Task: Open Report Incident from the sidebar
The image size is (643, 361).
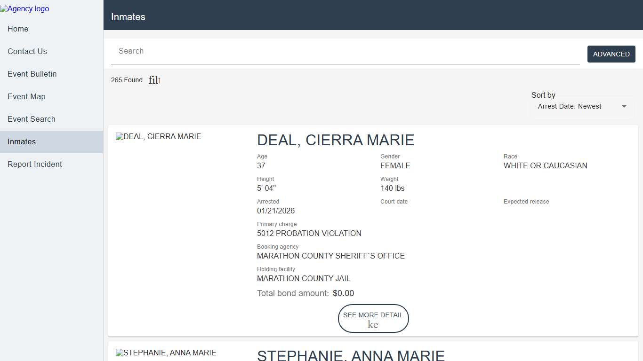Action: [x=34, y=164]
